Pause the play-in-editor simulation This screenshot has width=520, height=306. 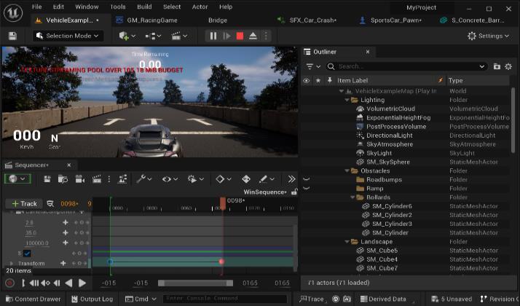(x=213, y=36)
